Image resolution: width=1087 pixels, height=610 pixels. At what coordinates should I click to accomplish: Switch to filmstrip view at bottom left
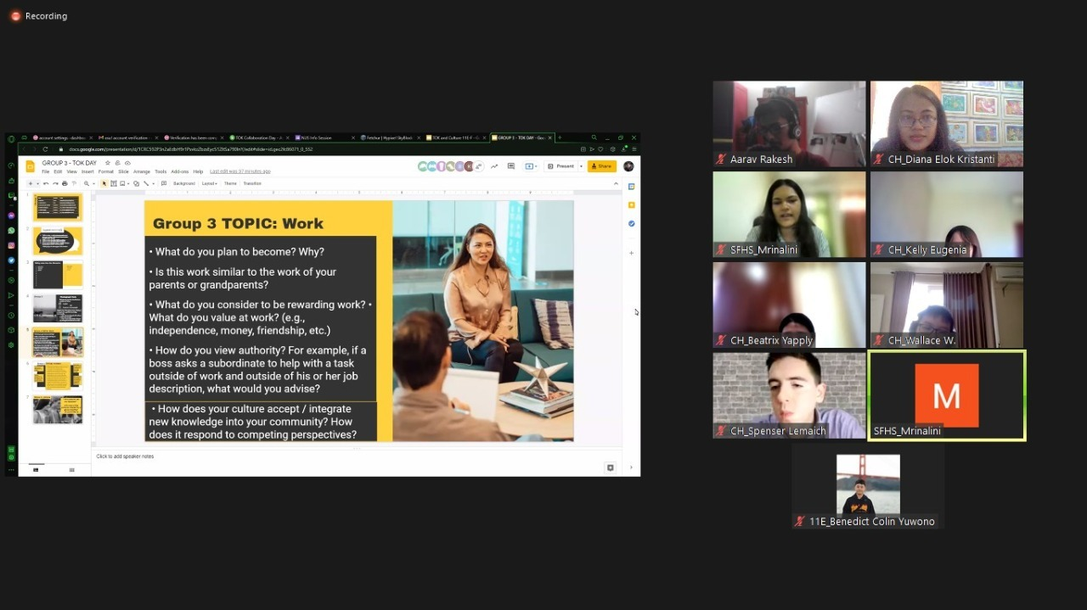coord(36,469)
